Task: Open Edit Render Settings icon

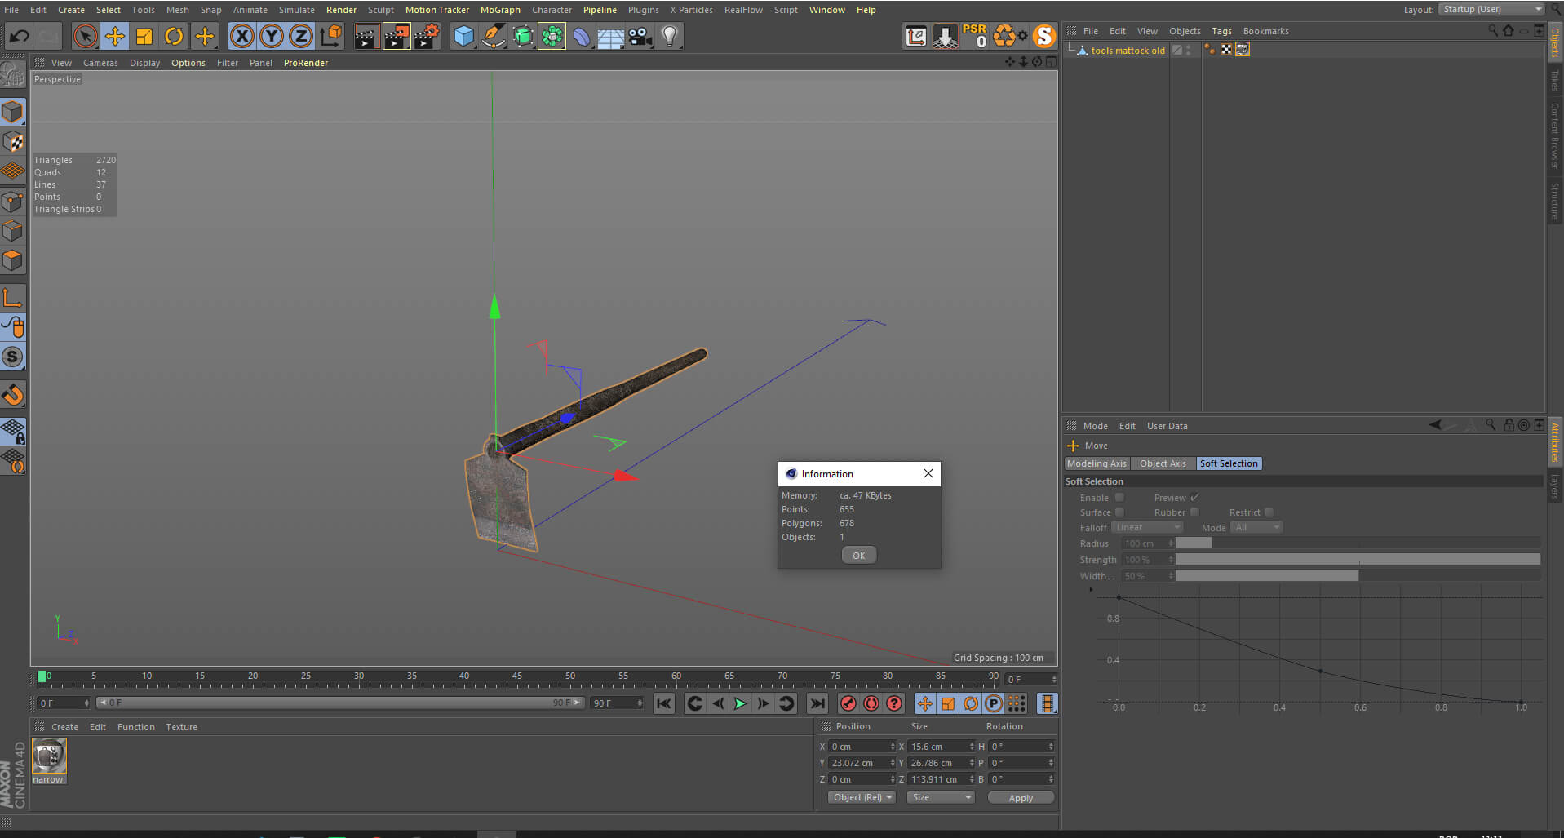Action: [427, 36]
